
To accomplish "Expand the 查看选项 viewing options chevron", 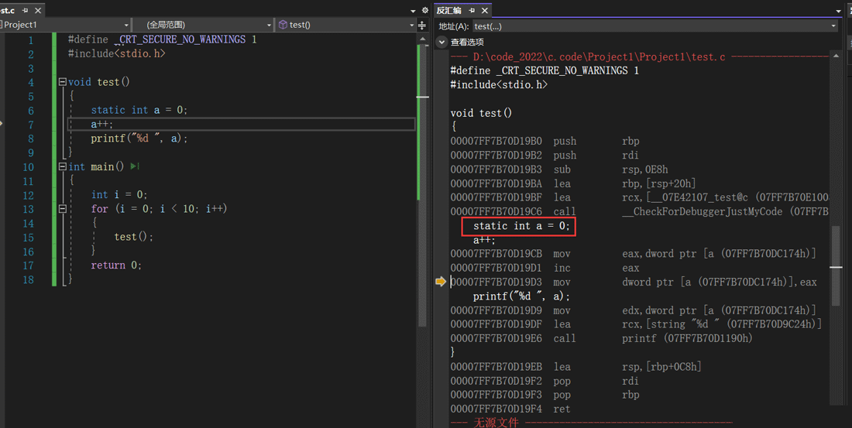I will [441, 42].
